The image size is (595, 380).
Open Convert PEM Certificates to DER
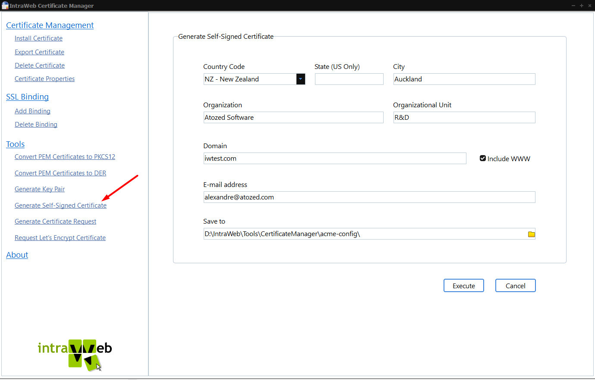click(x=60, y=173)
